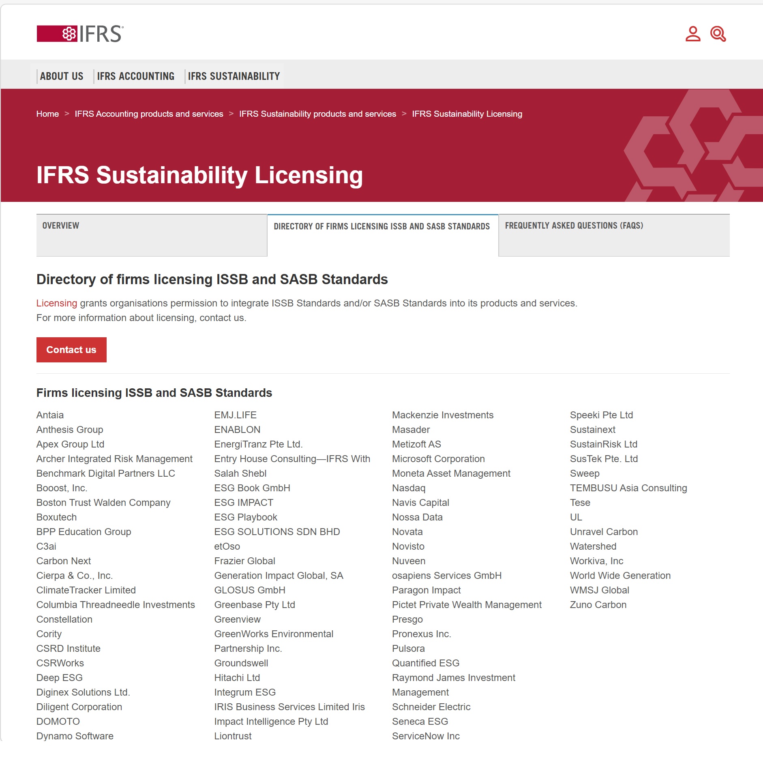The width and height of the screenshot is (763, 773).
Task: Select Nasdaq in the firms list
Action: [x=409, y=488]
